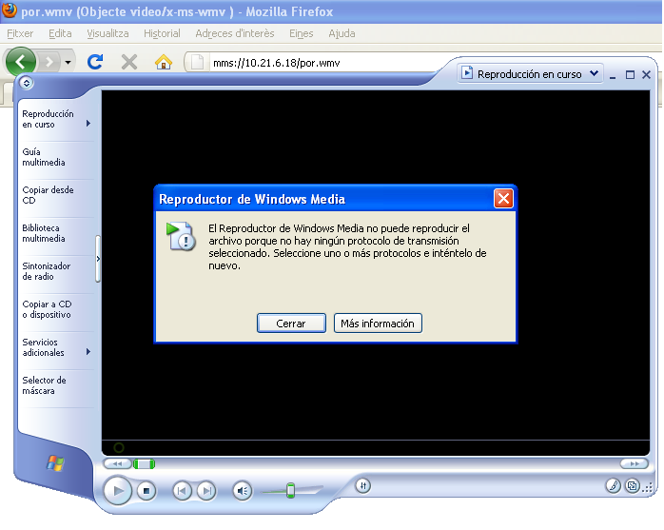The image size is (664, 530).
Task: Reload the page with the refresh icon
Action: click(x=95, y=62)
